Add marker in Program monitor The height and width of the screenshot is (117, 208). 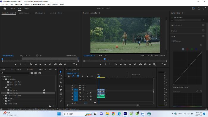[100, 64]
